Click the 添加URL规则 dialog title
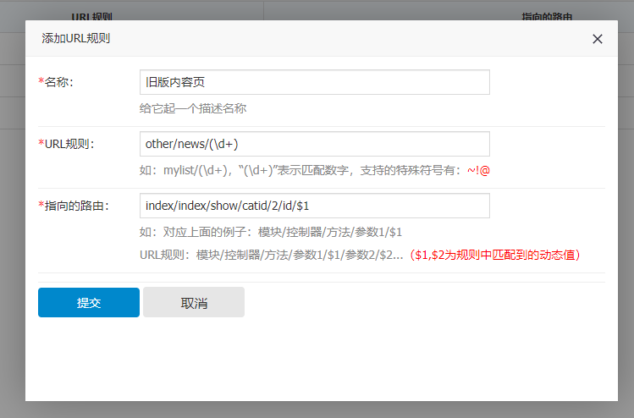Image resolution: width=634 pixels, height=418 pixels. click(75, 38)
